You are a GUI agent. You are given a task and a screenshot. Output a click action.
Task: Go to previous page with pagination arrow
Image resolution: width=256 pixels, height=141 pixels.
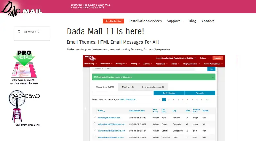point(159,100)
